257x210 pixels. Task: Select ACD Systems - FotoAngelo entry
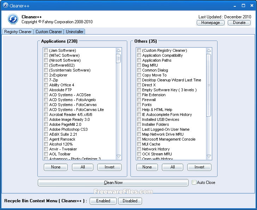tap(72, 100)
